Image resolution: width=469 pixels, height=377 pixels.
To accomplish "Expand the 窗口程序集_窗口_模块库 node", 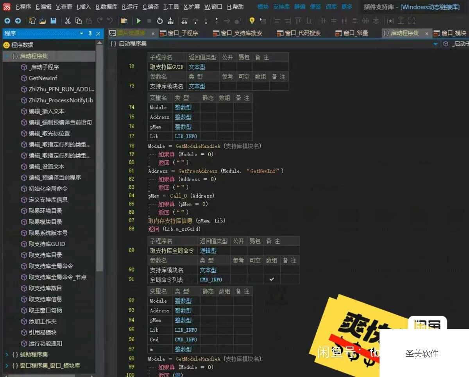I will (x=7, y=366).
